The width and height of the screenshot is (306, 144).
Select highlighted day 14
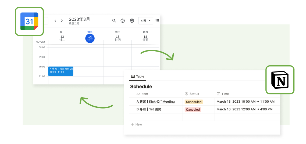coord(90,38)
